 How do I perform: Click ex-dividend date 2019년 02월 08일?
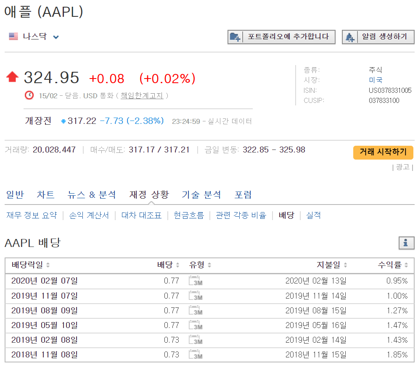[x=45, y=340]
